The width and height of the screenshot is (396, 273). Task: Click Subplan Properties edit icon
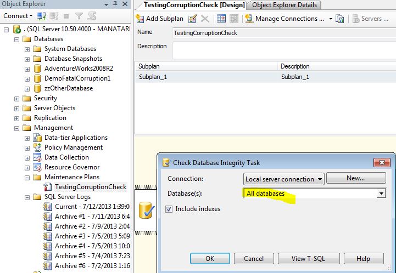(192, 19)
